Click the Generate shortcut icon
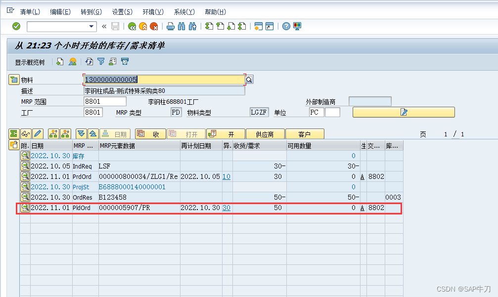The width and height of the screenshot is (498, 297). pyautogui.click(x=270, y=26)
